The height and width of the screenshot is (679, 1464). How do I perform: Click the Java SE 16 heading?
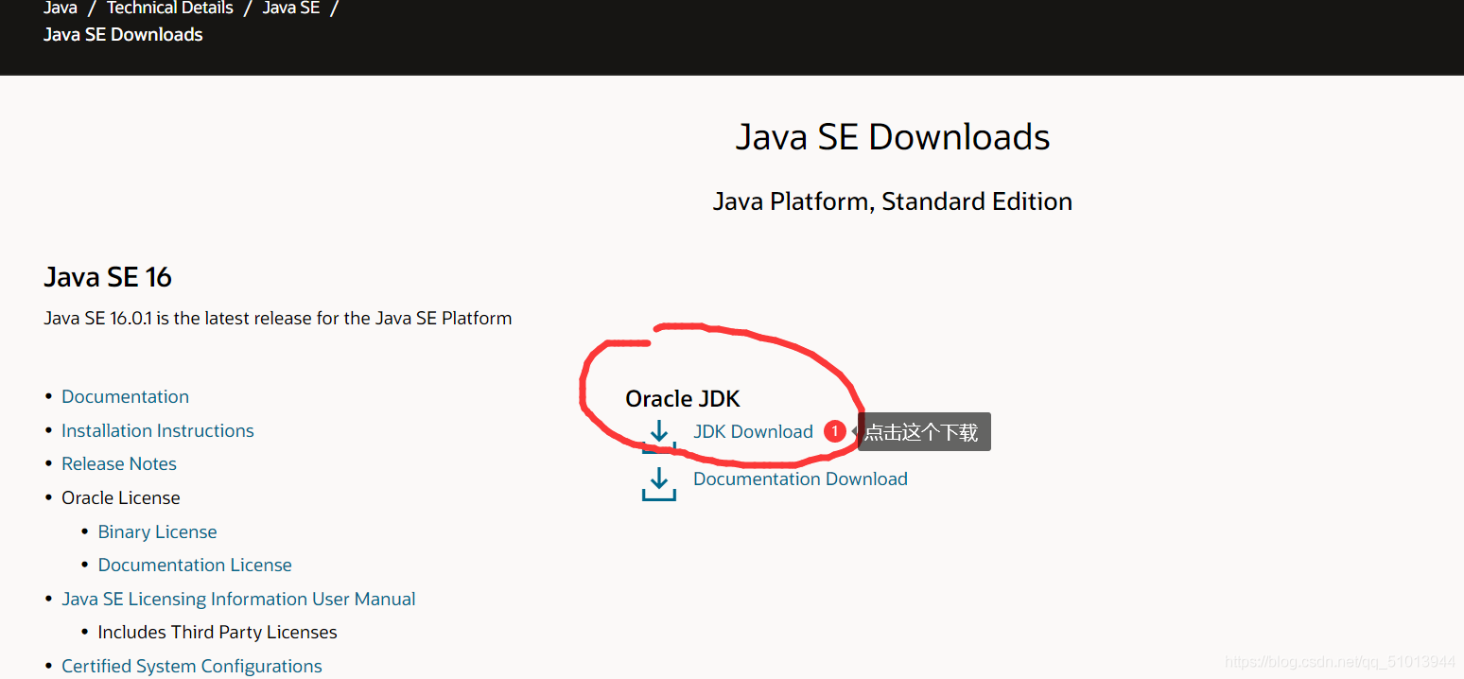click(x=108, y=277)
